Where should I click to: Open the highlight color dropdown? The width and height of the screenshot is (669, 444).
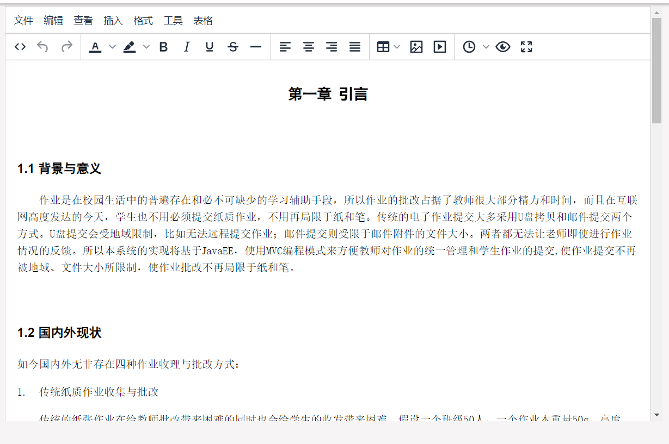pos(145,47)
